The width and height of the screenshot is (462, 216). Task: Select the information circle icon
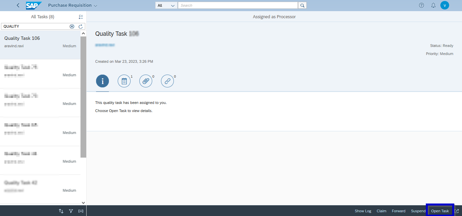[x=102, y=81]
